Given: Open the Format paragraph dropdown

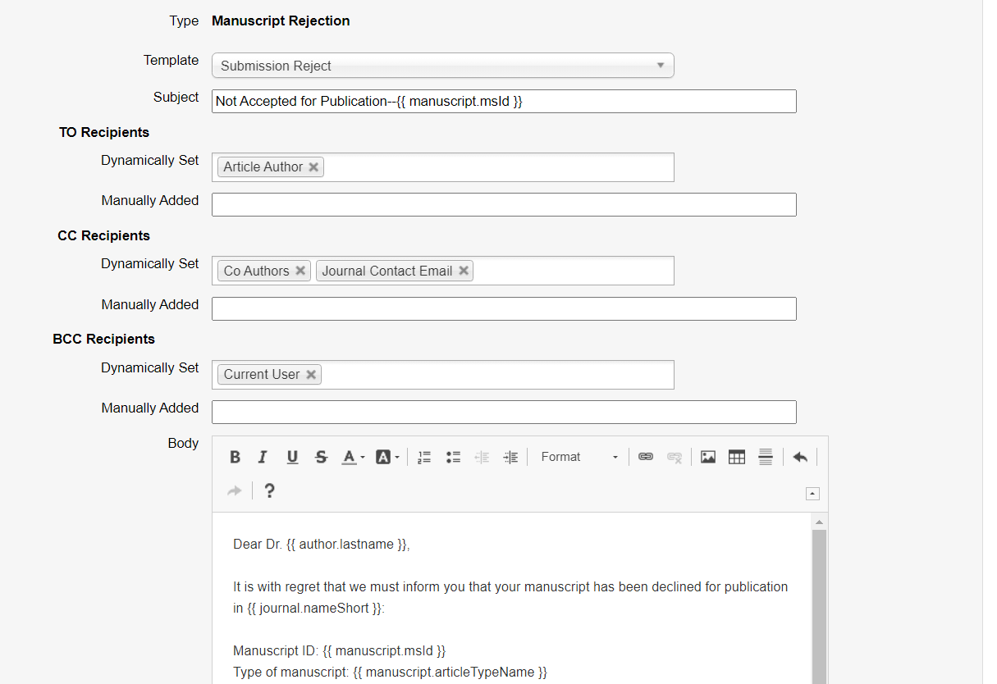Looking at the screenshot, I should (x=579, y=458).
